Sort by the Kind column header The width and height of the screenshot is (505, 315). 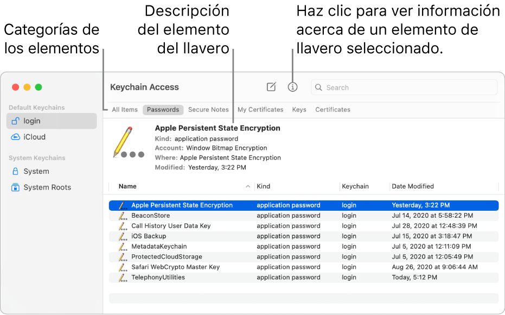point(264,186)
